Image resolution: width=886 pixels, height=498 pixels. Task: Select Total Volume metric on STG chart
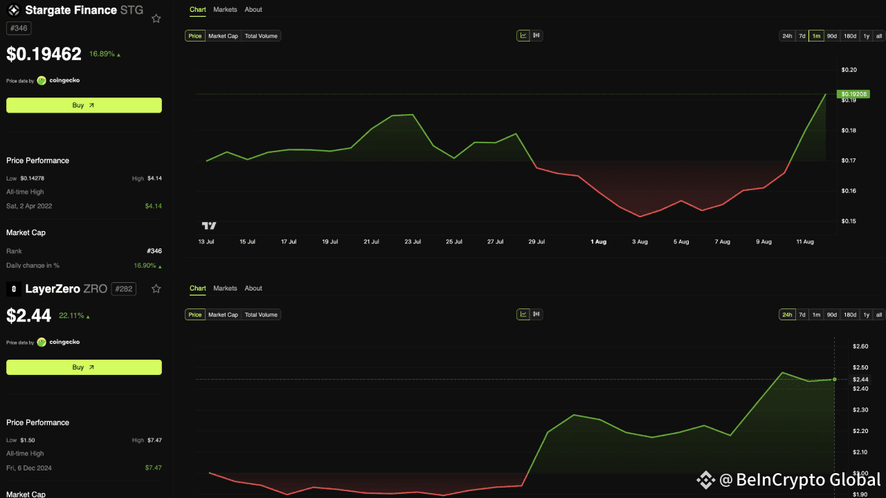coord(261,36)
